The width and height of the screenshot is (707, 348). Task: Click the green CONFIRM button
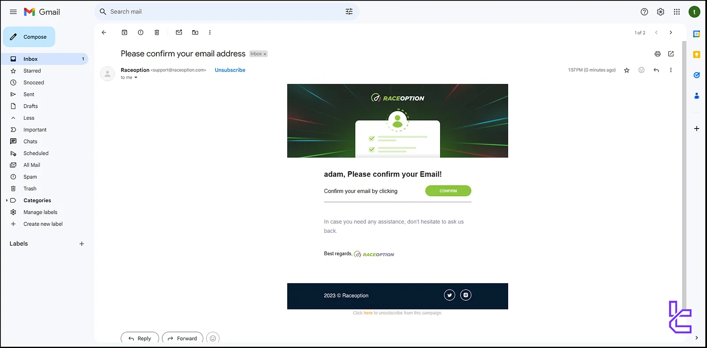(x=448, y=191)
